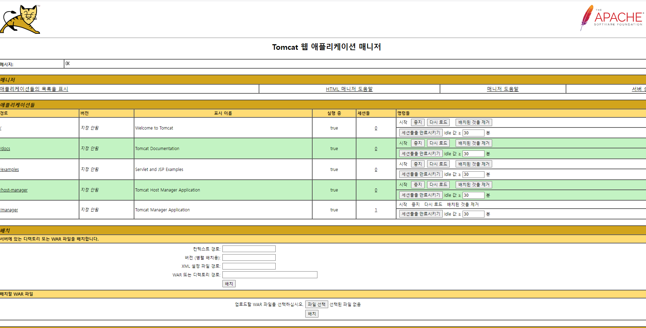Open the /host-manager path link

coord(14,190)
